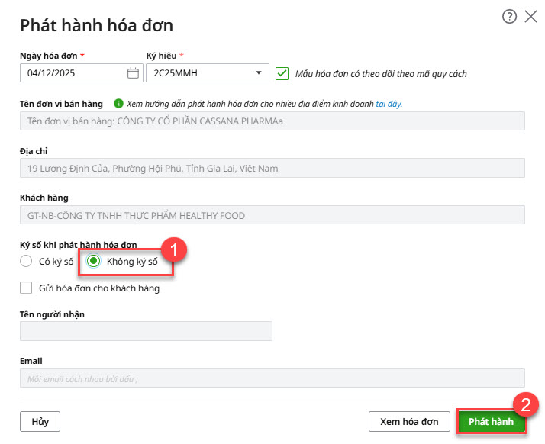Click the Tên đơn vị bán hàng field

click(x=272, y=121)
